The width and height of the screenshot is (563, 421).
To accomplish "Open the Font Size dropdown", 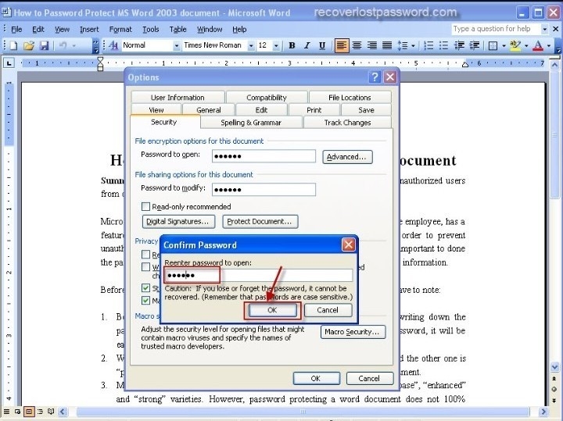I will pos(276,45).
